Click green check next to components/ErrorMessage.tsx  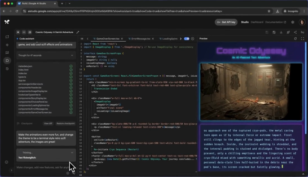coord(71,109)
